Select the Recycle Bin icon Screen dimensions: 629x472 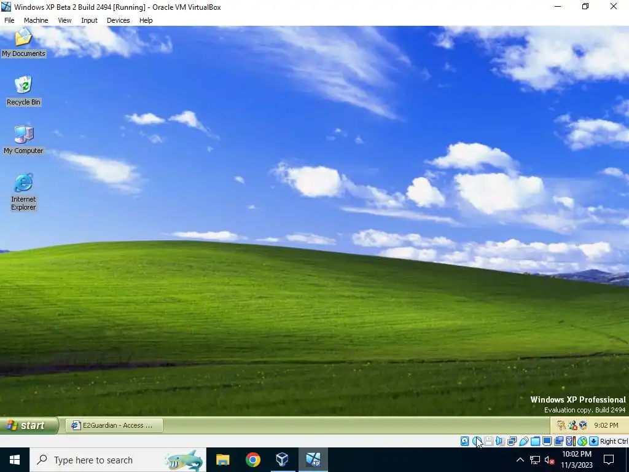[x=23, y=91]
